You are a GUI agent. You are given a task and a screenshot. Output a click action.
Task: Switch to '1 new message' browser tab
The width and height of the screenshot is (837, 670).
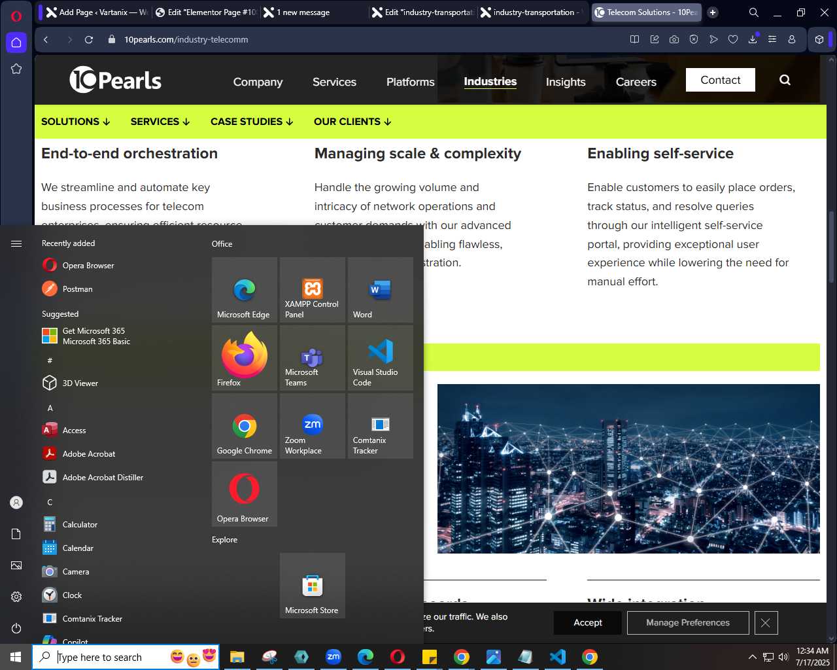tap(314, 12)
